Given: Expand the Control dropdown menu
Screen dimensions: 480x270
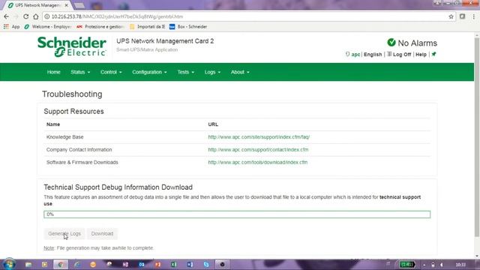Looking at the screenshot, I should coord(111,72).
